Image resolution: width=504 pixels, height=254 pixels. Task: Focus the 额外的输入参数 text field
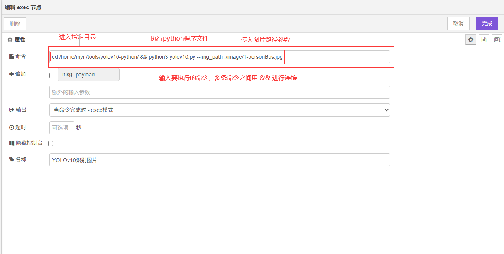(x=220, y=92)
